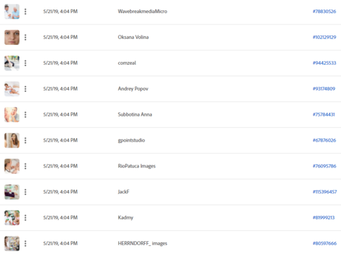
Task: Open row options for HERRNDORFF_ images
Action: point(25,243)
